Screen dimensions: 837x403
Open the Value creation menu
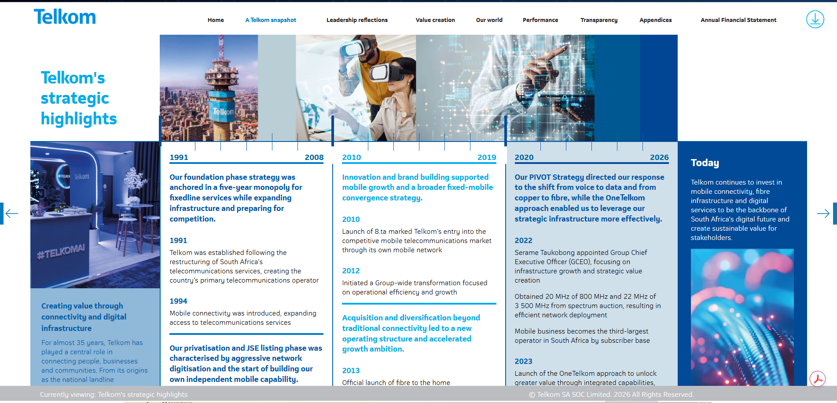(435, 20)
